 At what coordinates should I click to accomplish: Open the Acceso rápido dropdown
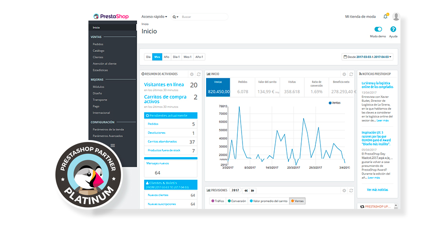154,17
